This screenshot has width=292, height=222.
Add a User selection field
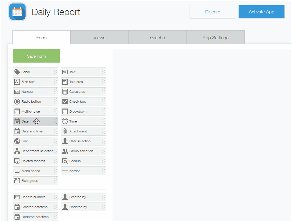point(83,141)
